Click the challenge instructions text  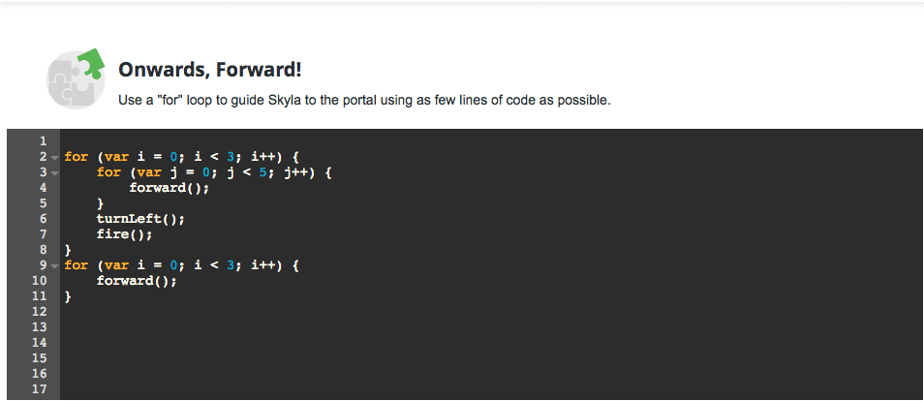click(x=364, y=100)
